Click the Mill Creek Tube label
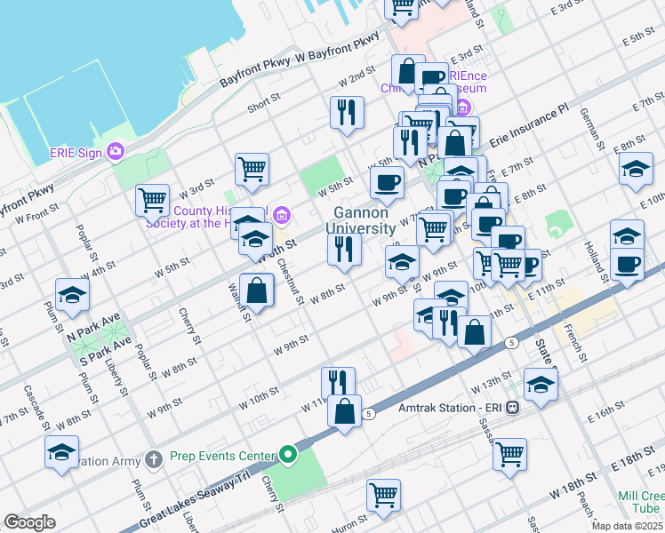Image resolution: width=665 pixels, height=533 pixels. (x=642, y=502)
